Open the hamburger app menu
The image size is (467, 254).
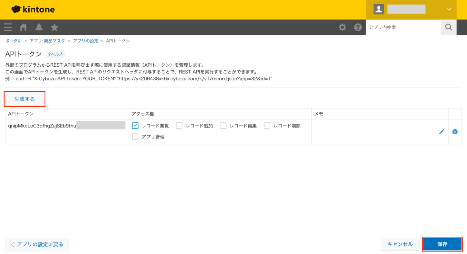8,27
